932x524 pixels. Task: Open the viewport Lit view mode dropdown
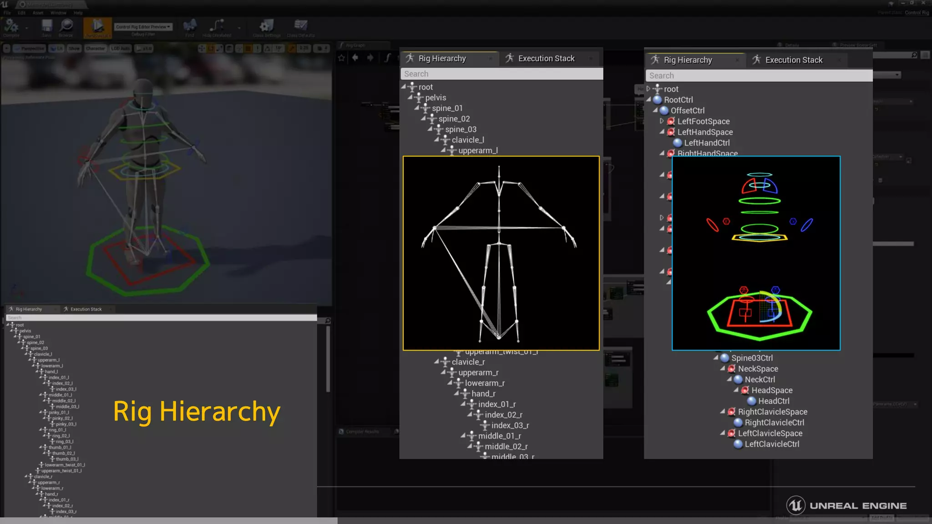coord(57,48)
